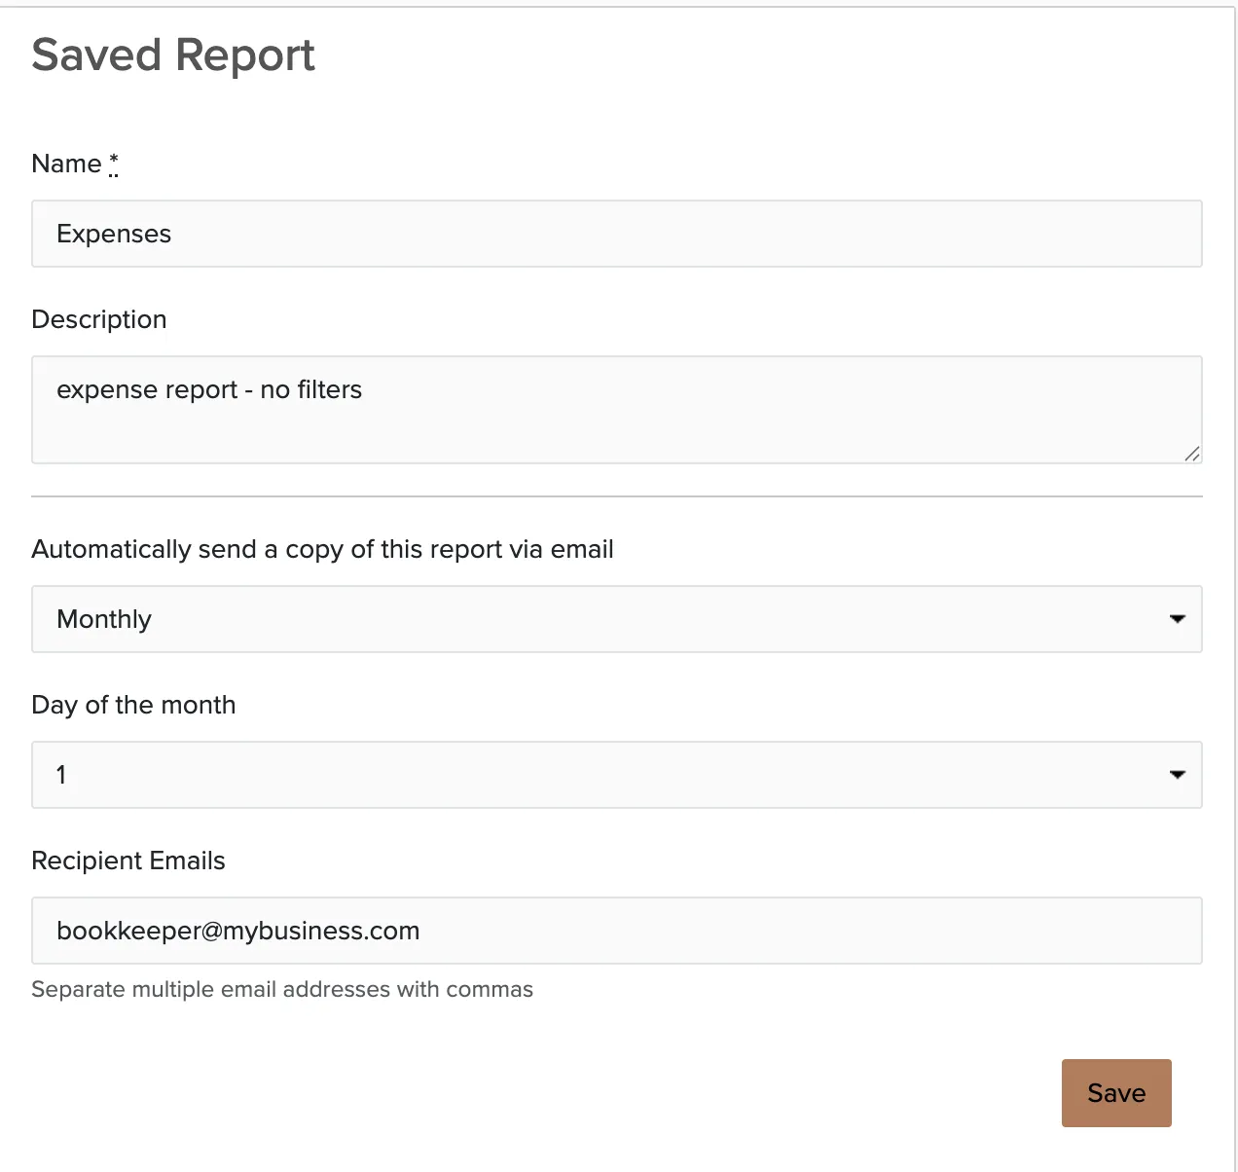Click into the Description text area
This screenshot has height=1172, width=1238.
point(617,410)
